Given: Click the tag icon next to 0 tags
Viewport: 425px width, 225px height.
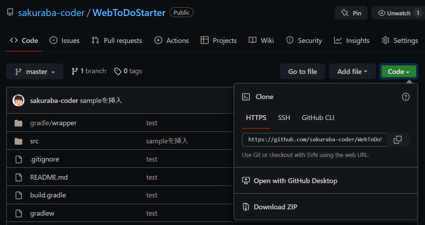Looking at the screenshot, I should 118,71.
